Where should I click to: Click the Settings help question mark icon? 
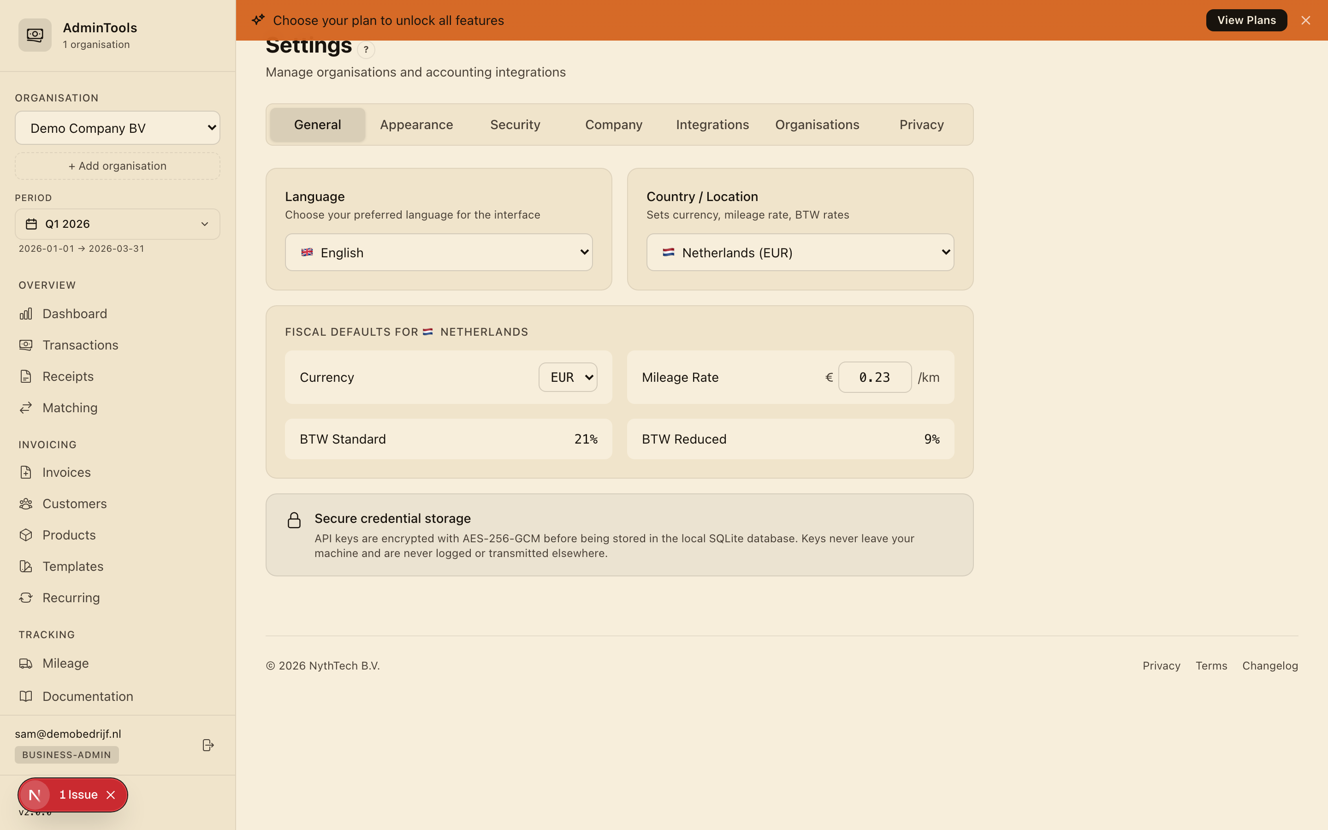coord(366,49)
